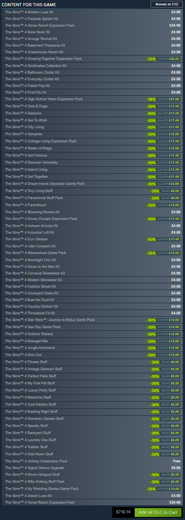Select The Sims 4 Vampires row
Image resolution: width=185 pixels, height=520 pixels.
click(x=93, y=134)
